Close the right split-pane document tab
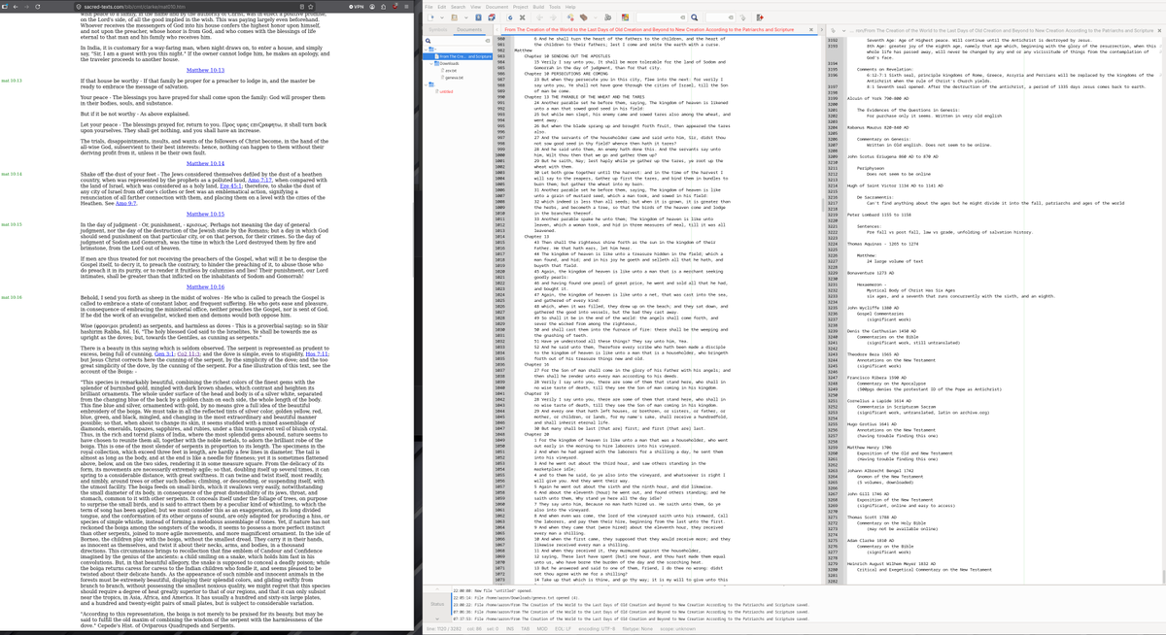This screenshot has width=1166, height=635. (1159, 30)
